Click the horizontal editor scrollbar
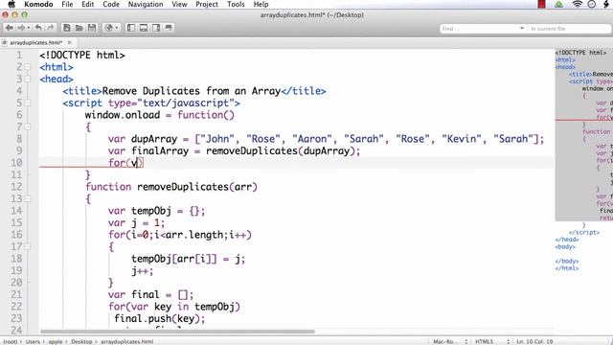Screen dimensions: 613x345 pos(177,332)
